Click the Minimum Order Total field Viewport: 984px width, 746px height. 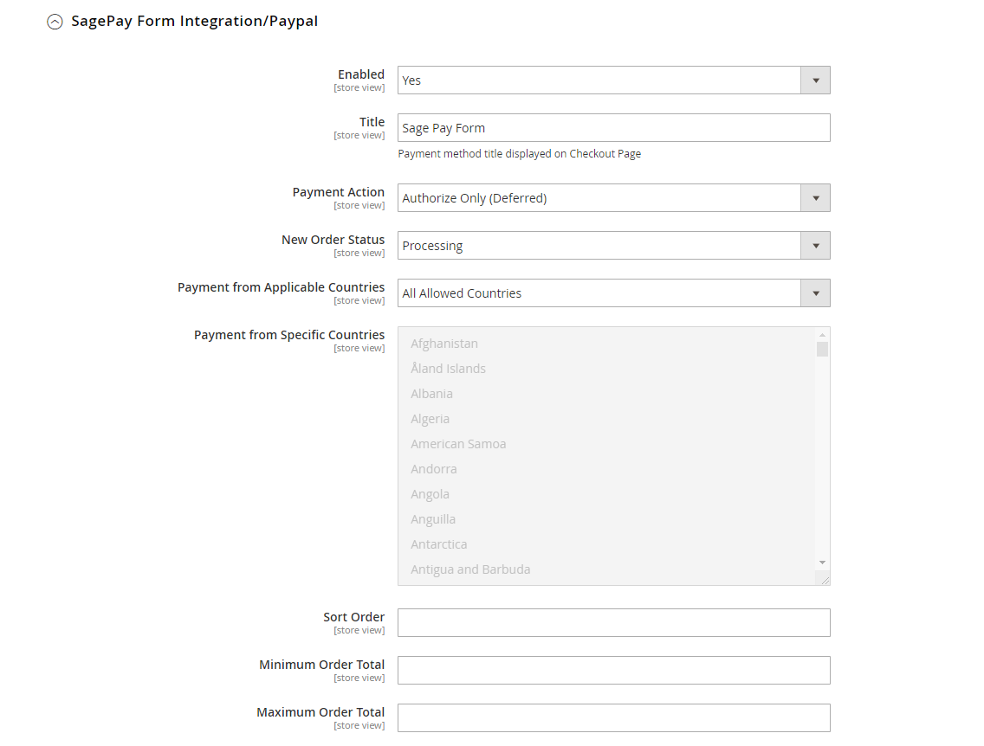(x=613, y=671)
